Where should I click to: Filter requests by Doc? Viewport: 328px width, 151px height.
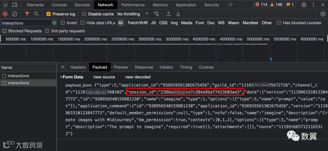coord(211,23)
